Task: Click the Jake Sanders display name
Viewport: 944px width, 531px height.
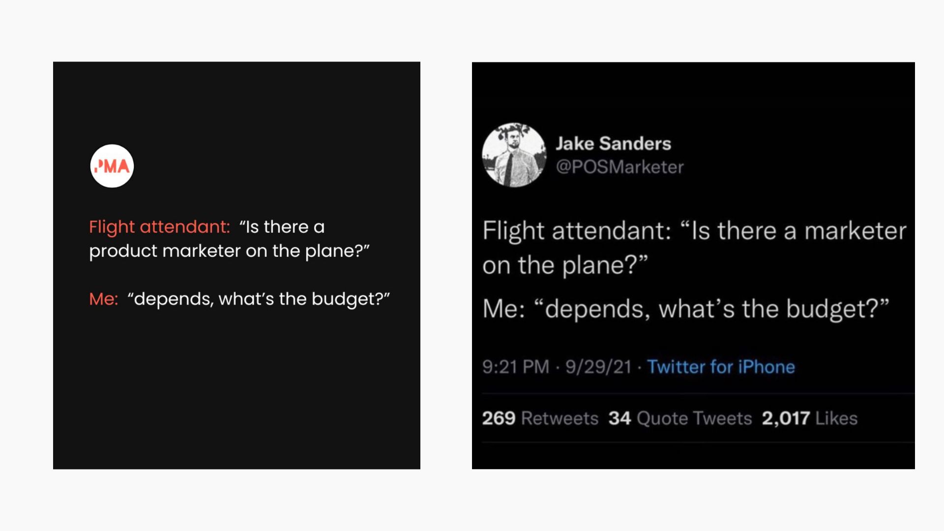Action: 613,144
